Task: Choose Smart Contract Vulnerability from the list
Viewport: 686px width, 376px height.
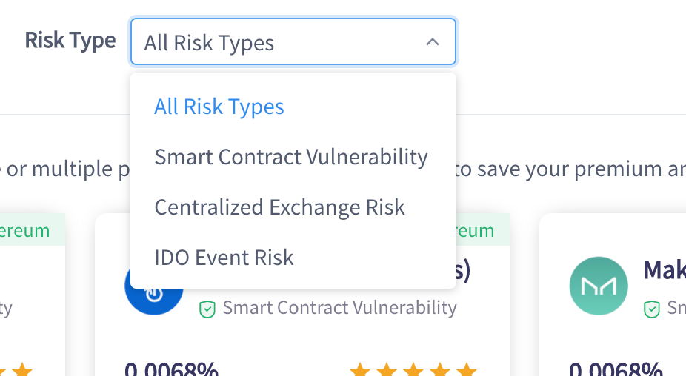Action: click(x=291, y=157)
